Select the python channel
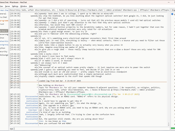 3,48
